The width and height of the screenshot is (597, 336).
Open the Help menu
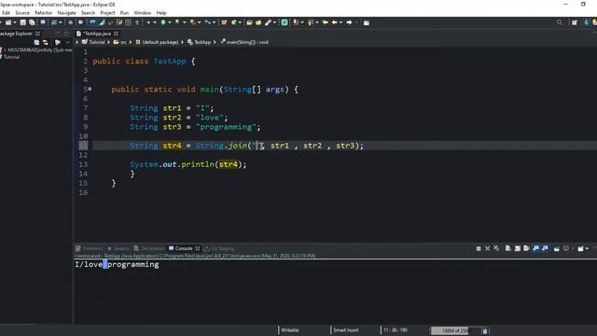(161, 12)
